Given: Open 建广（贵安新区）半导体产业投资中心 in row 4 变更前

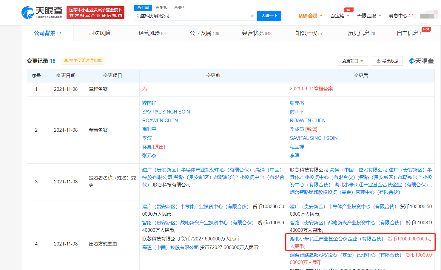Looking at the screenshot, I should pyautogui.click(x=195, y=207).
